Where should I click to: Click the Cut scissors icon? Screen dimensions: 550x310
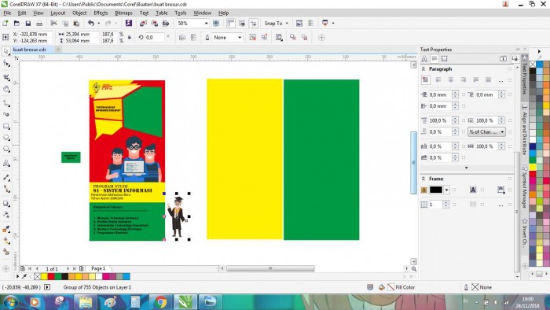53,23
